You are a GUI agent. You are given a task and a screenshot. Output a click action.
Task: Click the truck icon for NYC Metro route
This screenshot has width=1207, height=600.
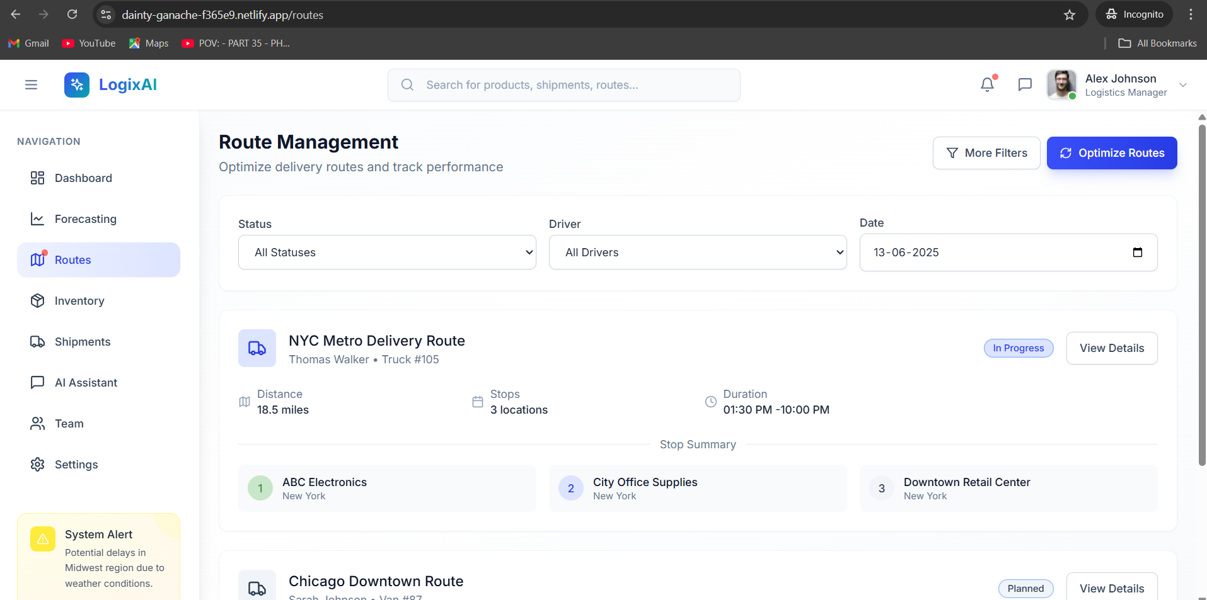257,348
